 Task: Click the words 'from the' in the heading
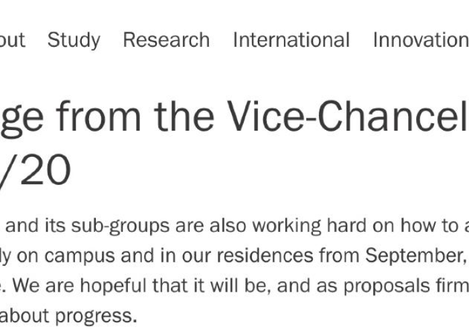pos(135,116)
